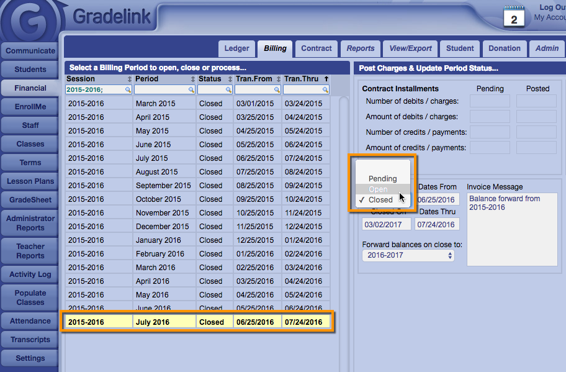Screen dimensions: 566x372
Task: Click the Tran.From filter search icon
Action: click(x=277, y=90)
